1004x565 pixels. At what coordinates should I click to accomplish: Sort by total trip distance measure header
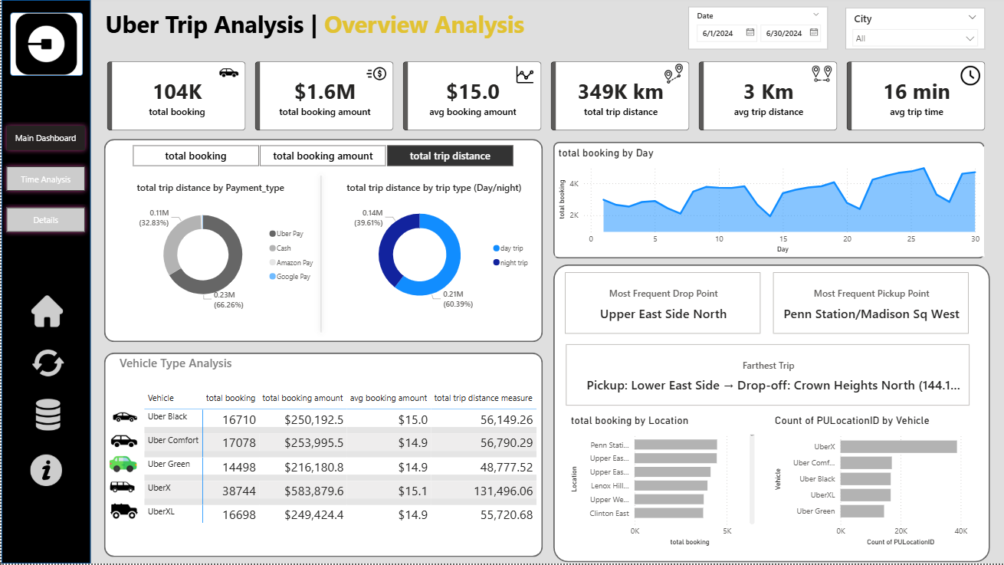coord(484,398)
